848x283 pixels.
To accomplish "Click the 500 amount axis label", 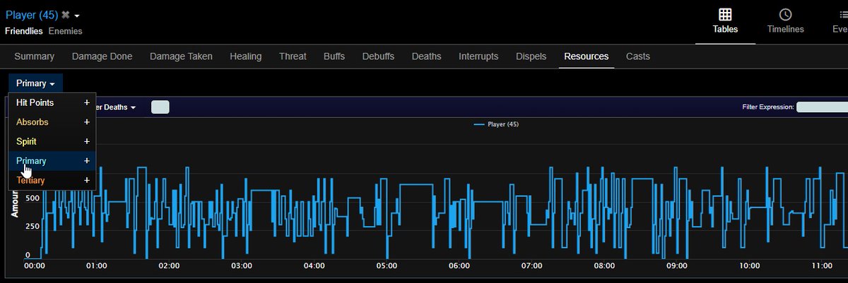I will click(33, 198).
